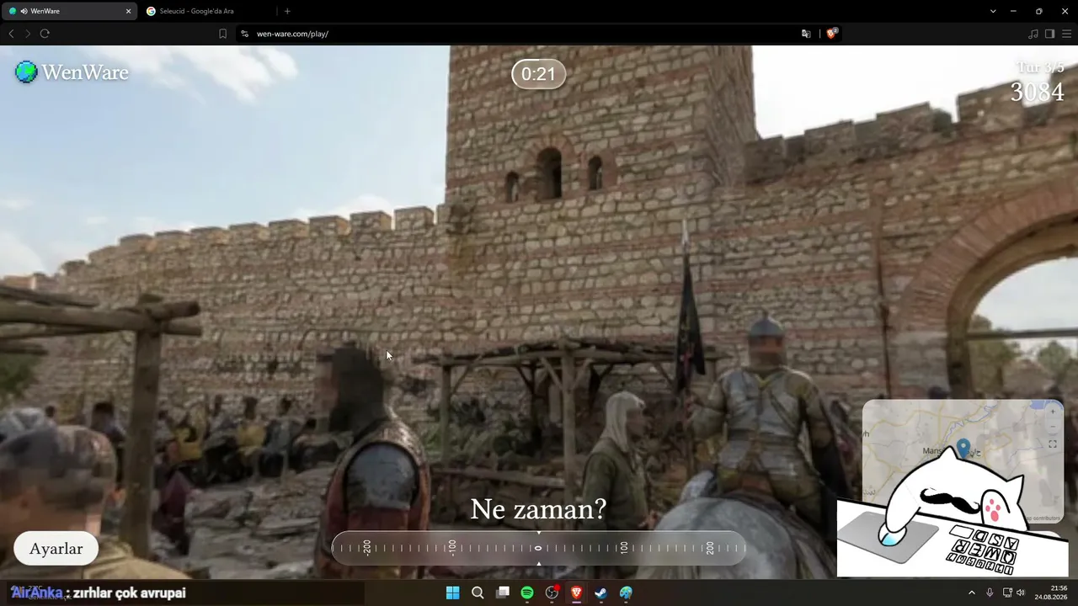Click the 'Ne zaman?' question text
This screenshot has height=606, width=1078.
pos(538,509)
